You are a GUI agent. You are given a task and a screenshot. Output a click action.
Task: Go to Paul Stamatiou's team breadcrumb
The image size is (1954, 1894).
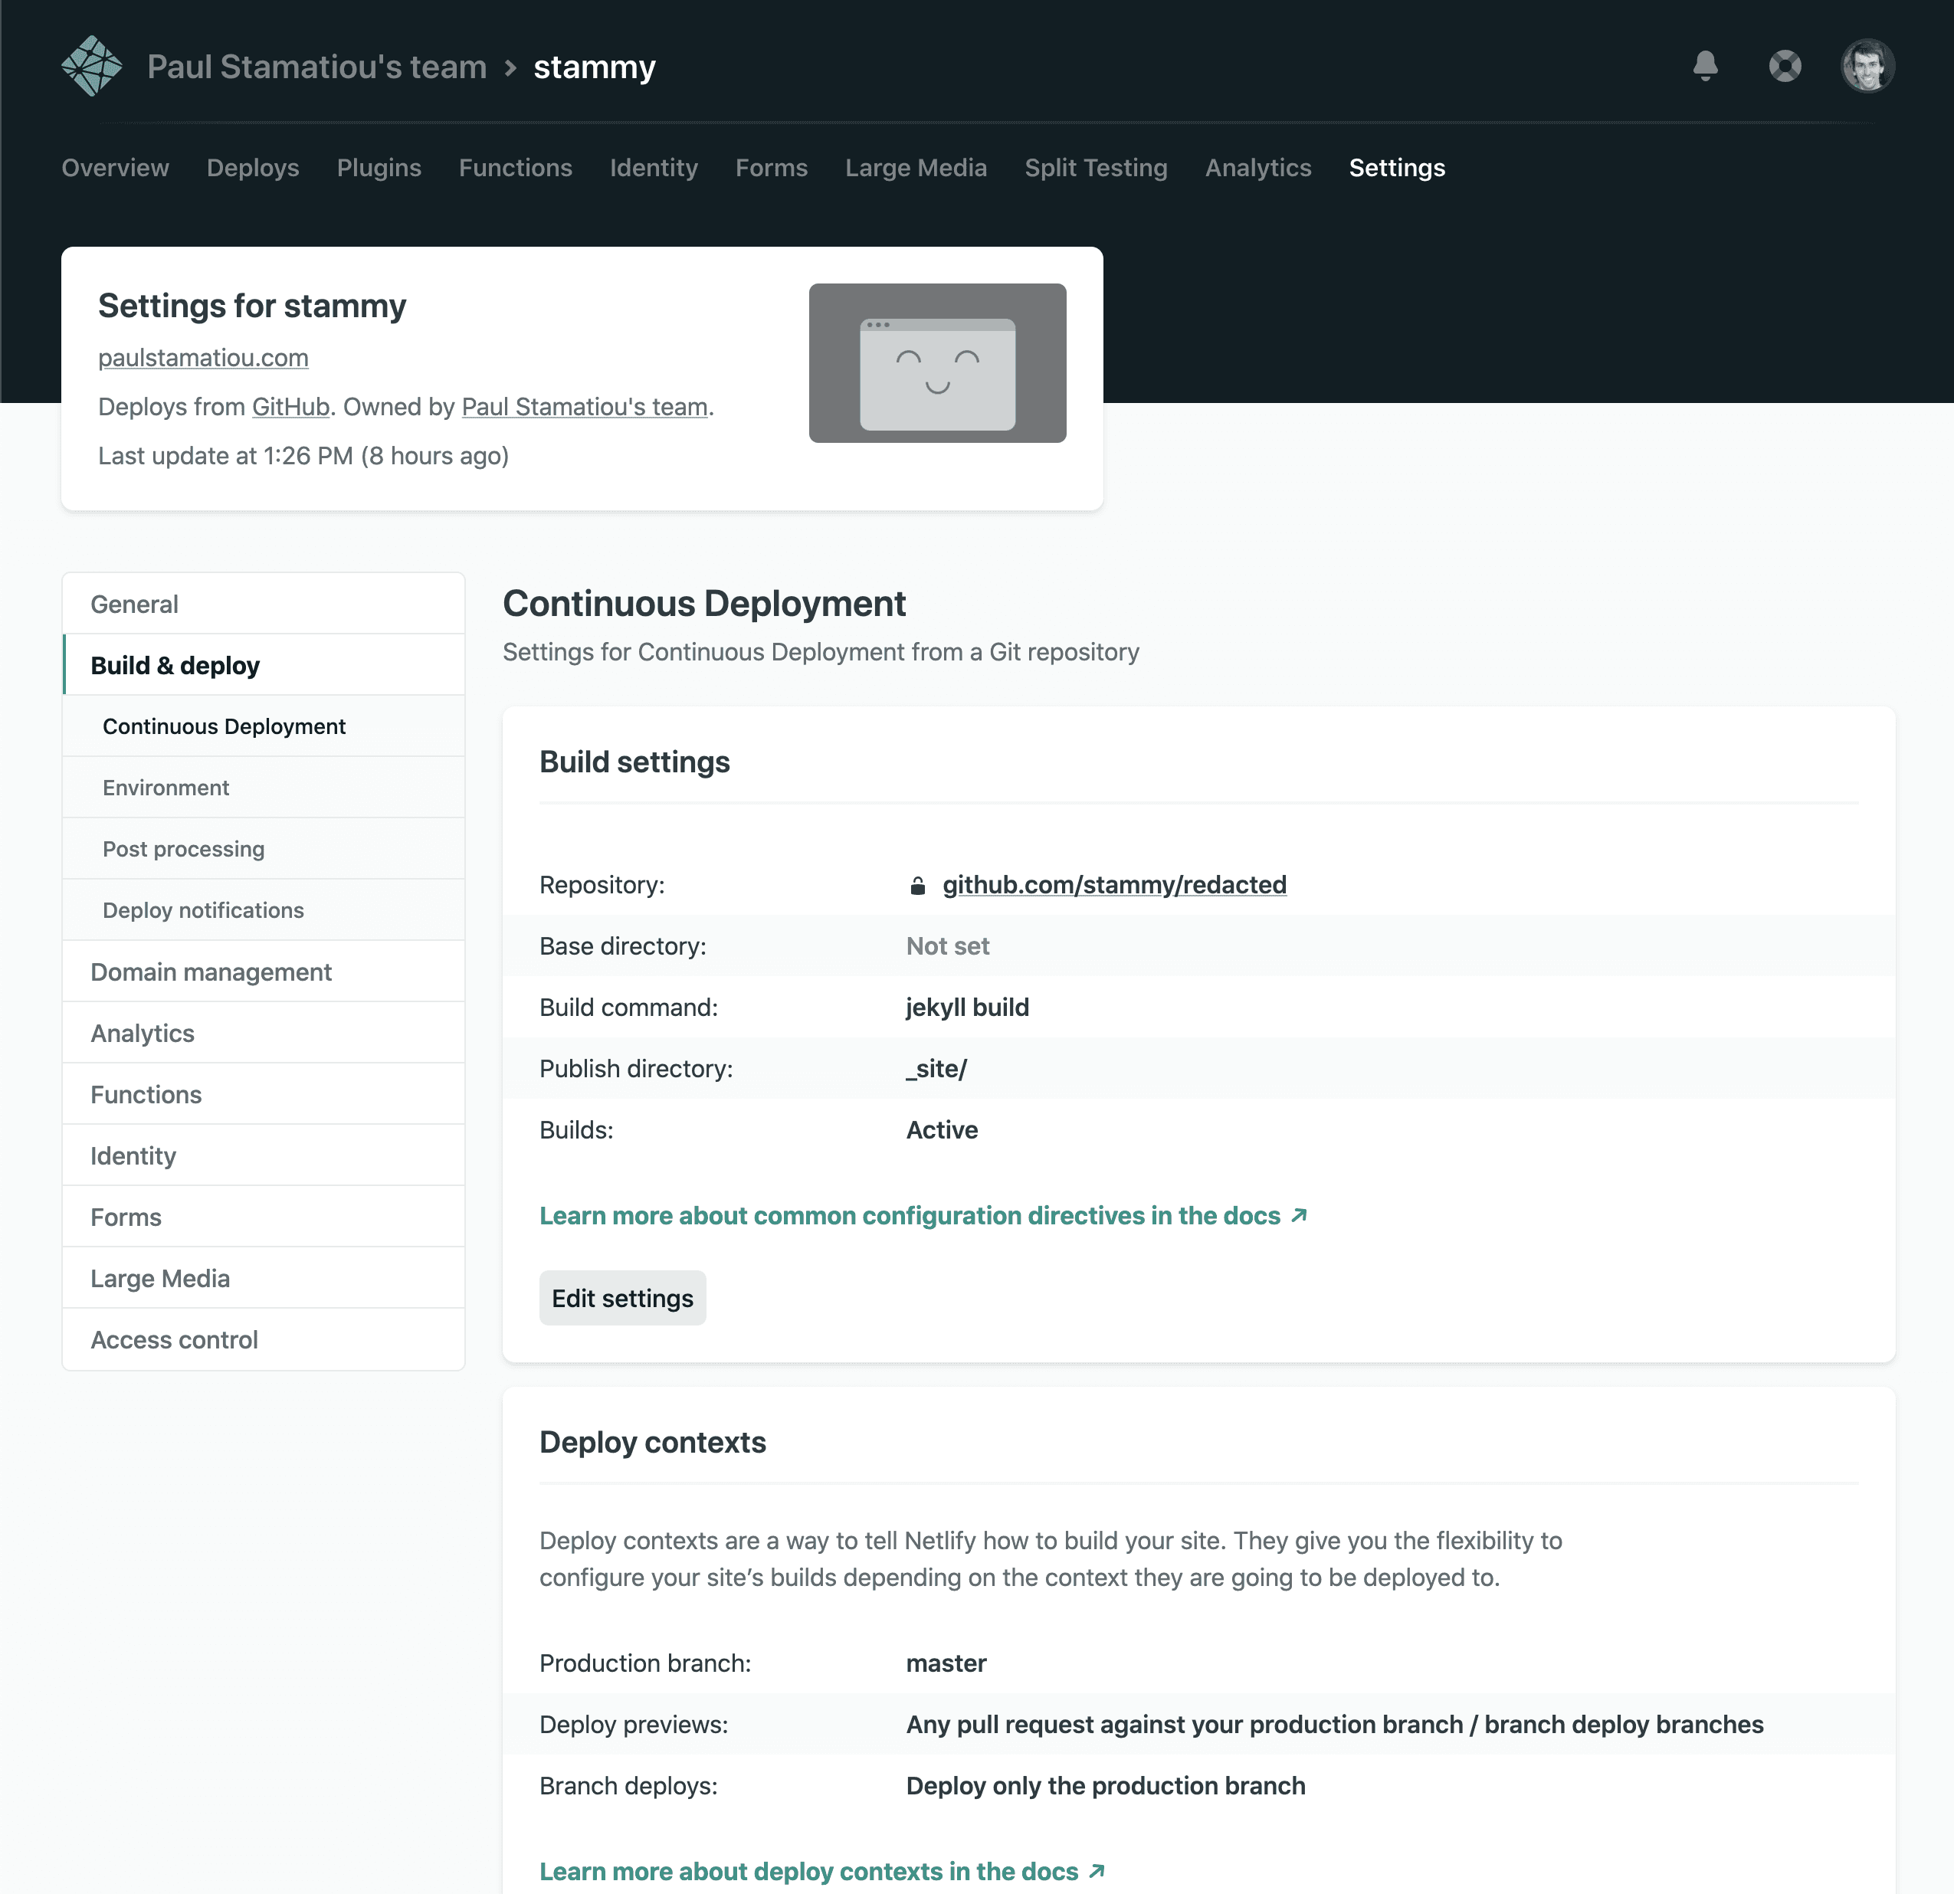317,67
